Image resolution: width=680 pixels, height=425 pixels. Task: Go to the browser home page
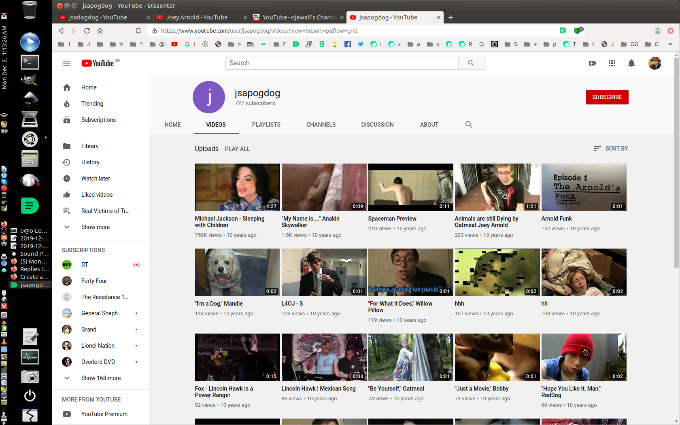point(100,31)
